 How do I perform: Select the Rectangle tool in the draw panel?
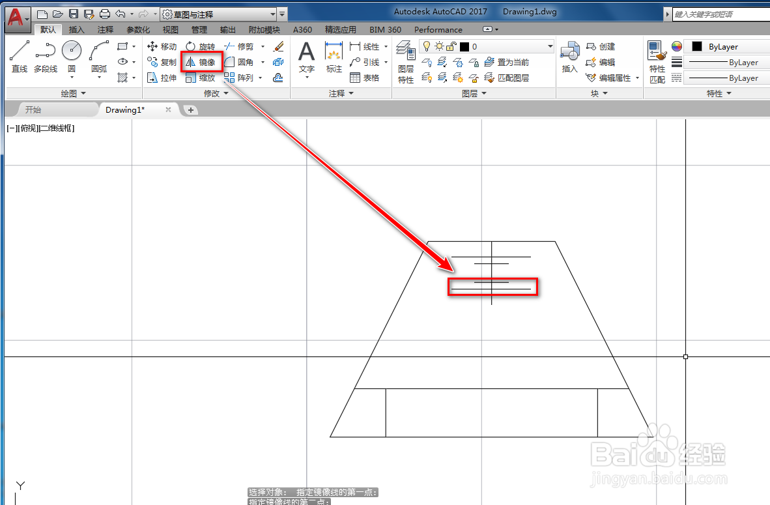[122, 47]
